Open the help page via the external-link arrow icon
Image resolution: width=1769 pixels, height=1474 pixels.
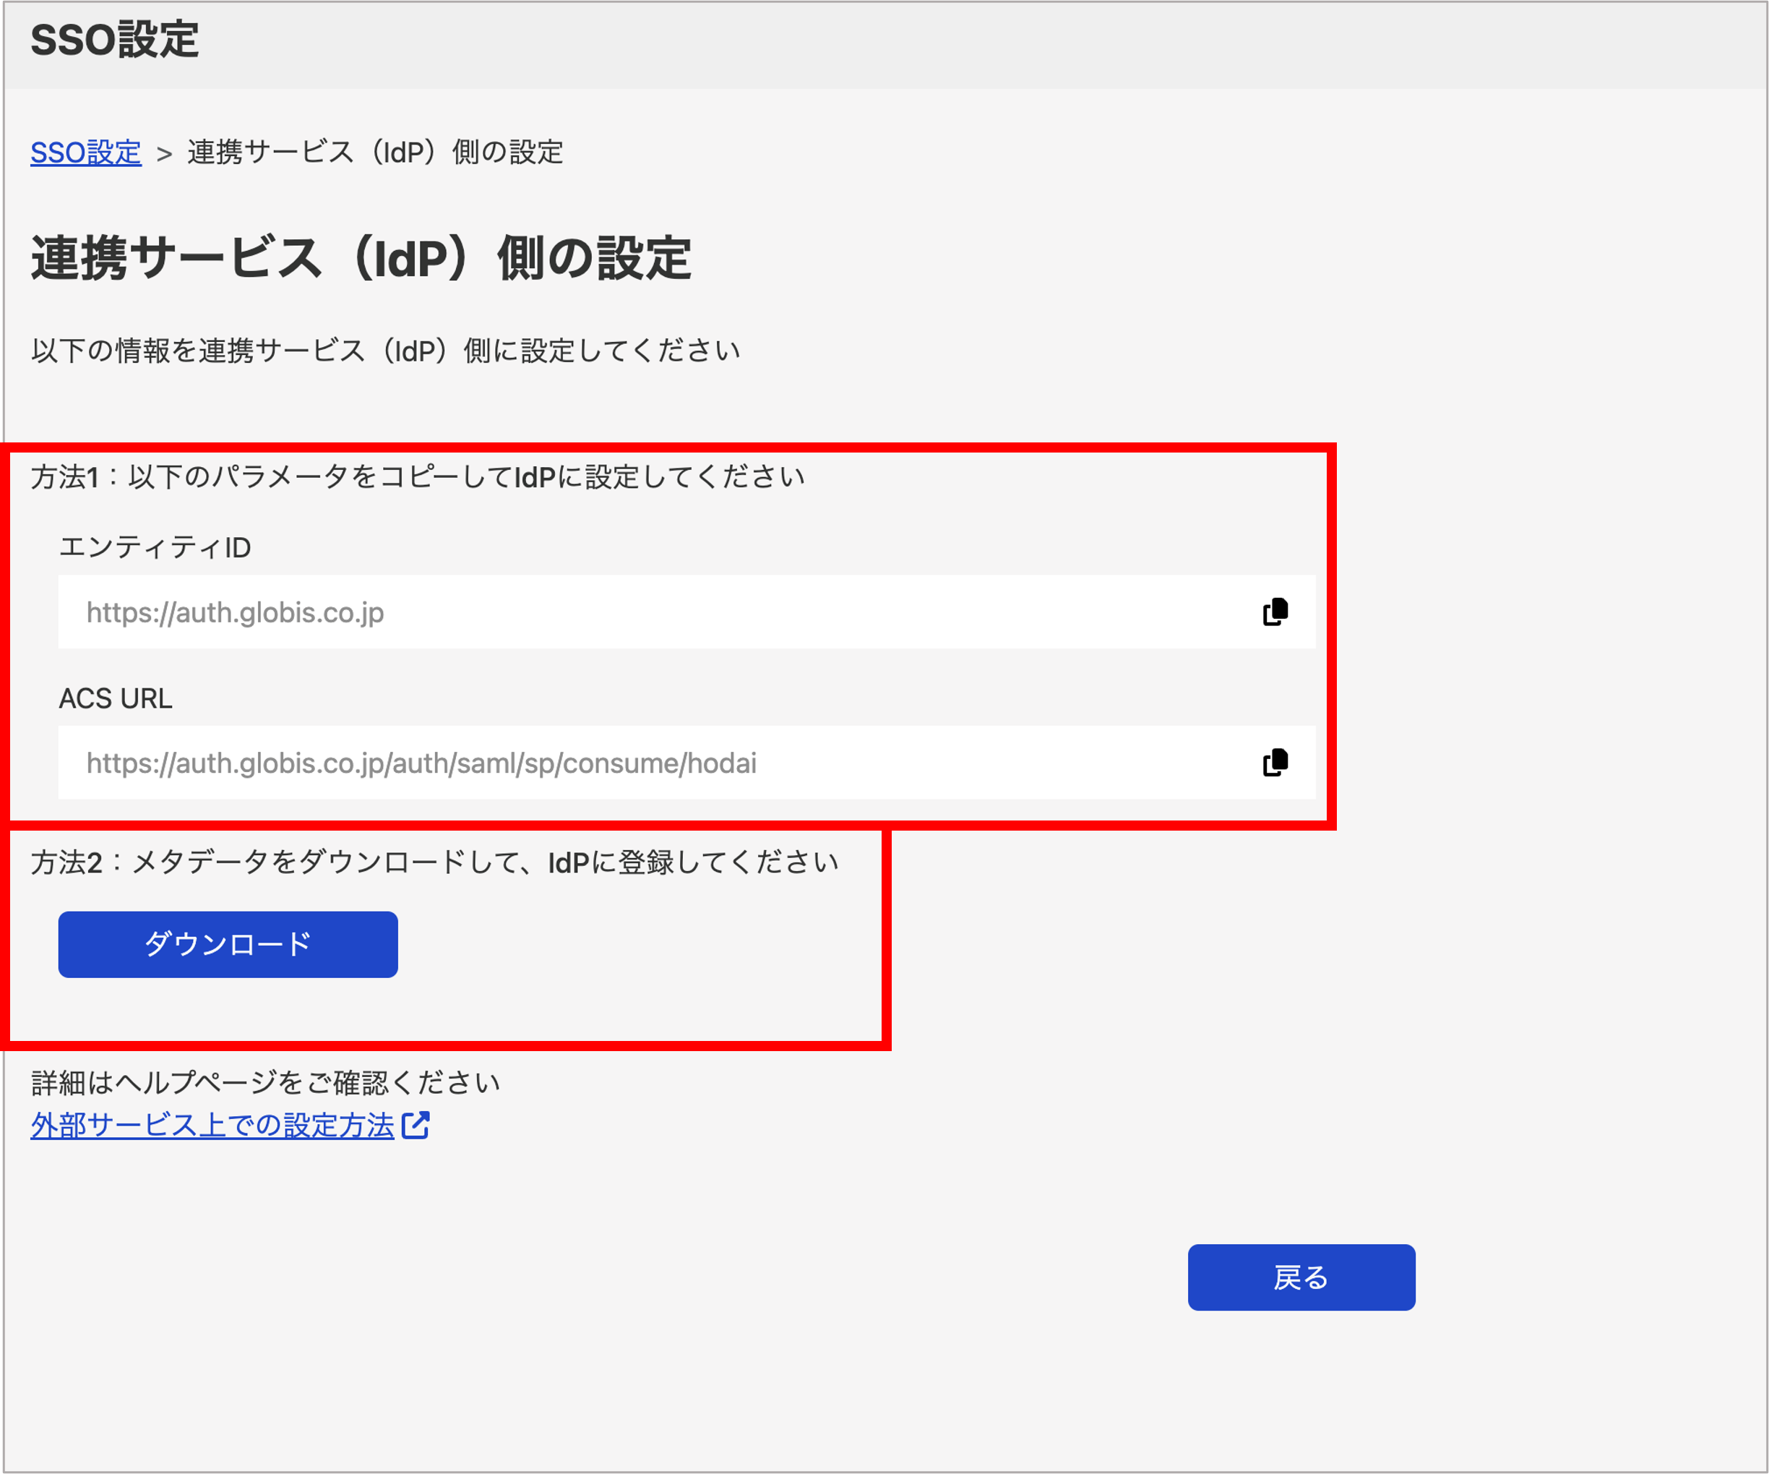417,1123
